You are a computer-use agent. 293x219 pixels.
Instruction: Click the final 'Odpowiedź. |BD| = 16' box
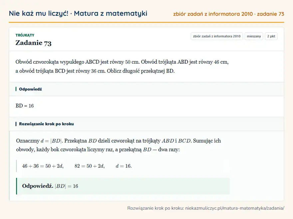[123, 186]
